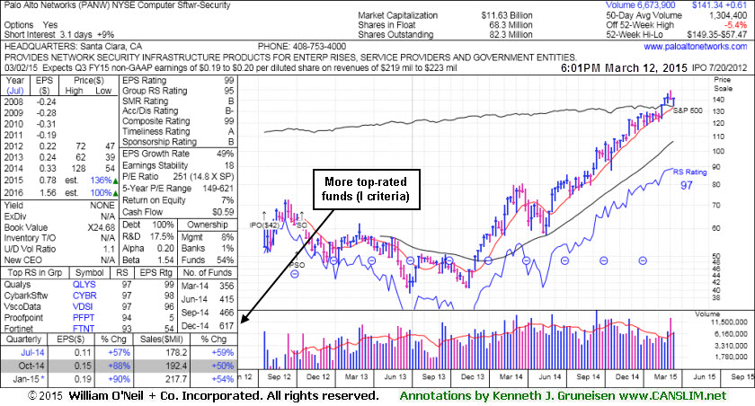Click the VDSI ticker symbol
The height and width of the screenshot is (406, 755).
83,306
